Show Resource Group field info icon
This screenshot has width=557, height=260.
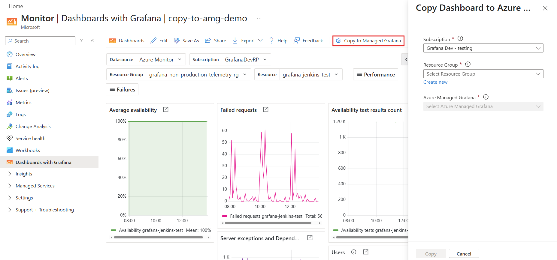[x=468, y=64]
